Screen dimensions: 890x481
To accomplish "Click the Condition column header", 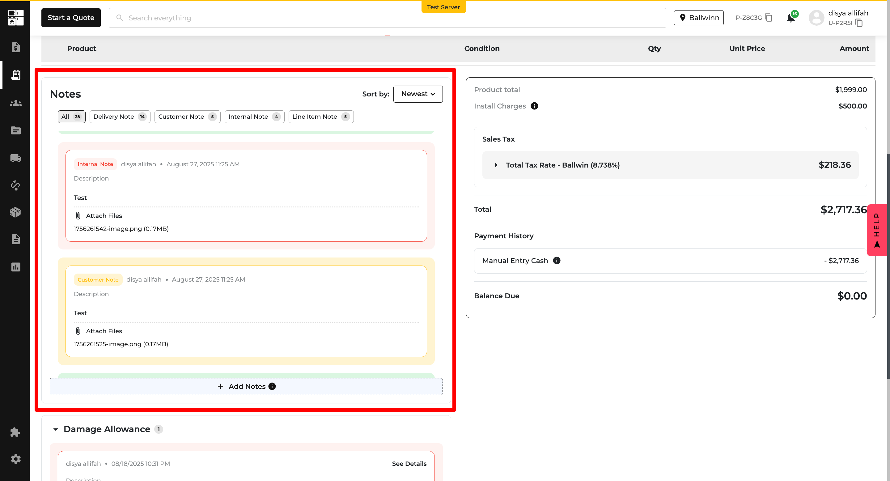I will click(482, 48).
